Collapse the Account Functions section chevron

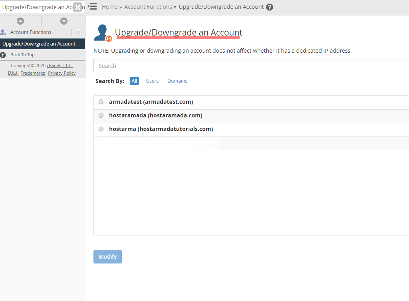click(x=79, y=32)
